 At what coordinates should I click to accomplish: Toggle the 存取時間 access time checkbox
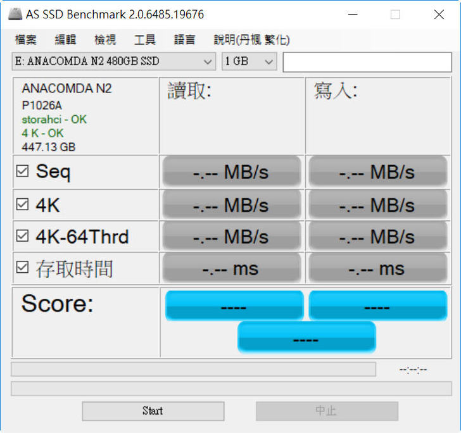(22, 267)
